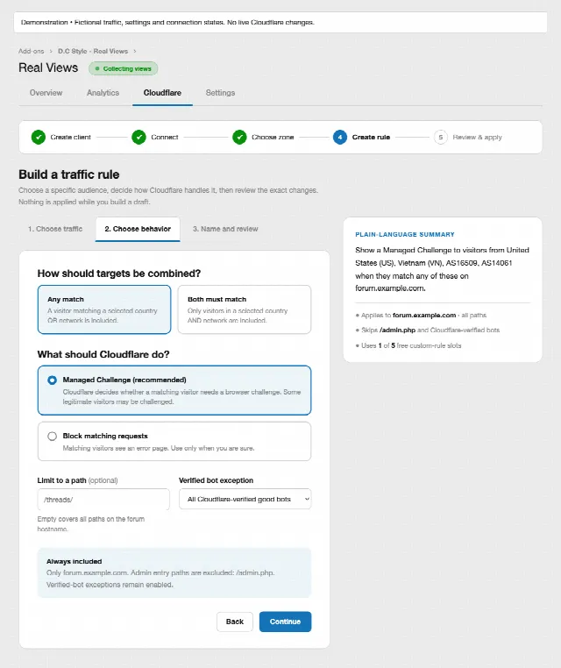Click breadcrumb chevron after Add-ons

(x=51, y=51)
